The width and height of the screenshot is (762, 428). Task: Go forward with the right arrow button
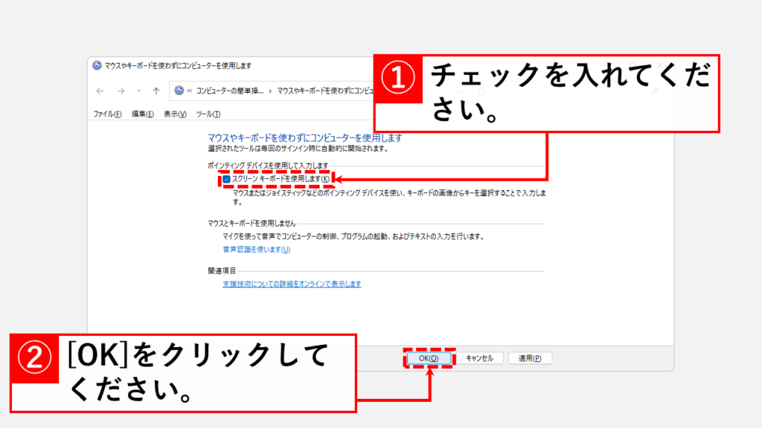(121, 91)
